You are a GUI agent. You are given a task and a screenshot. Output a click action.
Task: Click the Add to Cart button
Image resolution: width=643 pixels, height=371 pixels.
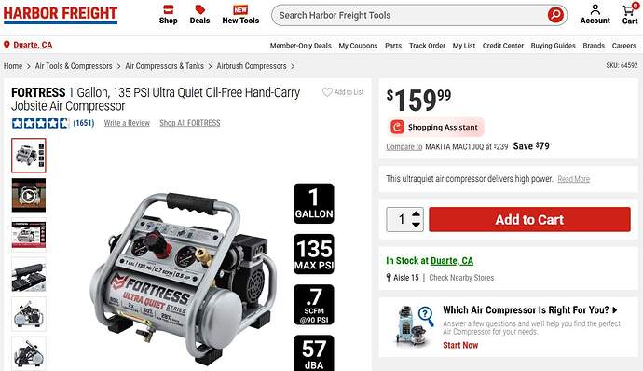pyautogui.click(x=529, y=220)
